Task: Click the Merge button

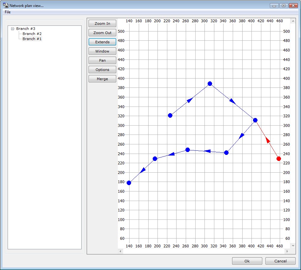Action: (x=102, y=79)
